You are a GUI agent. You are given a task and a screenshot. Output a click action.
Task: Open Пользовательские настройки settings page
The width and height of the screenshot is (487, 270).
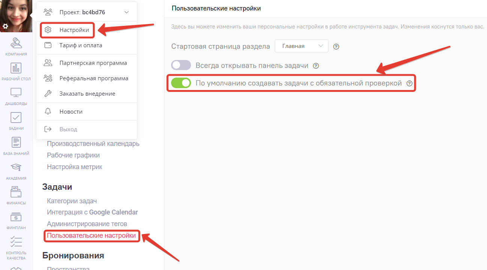92,236
